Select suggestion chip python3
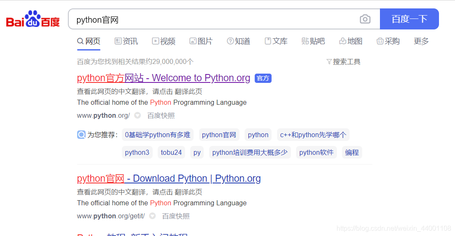455x236 pixels. coord(137,153)
